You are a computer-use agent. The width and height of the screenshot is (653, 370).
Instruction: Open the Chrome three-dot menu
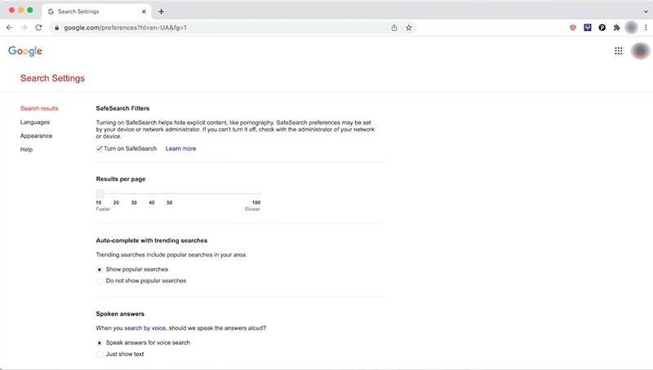coord(646,28)
